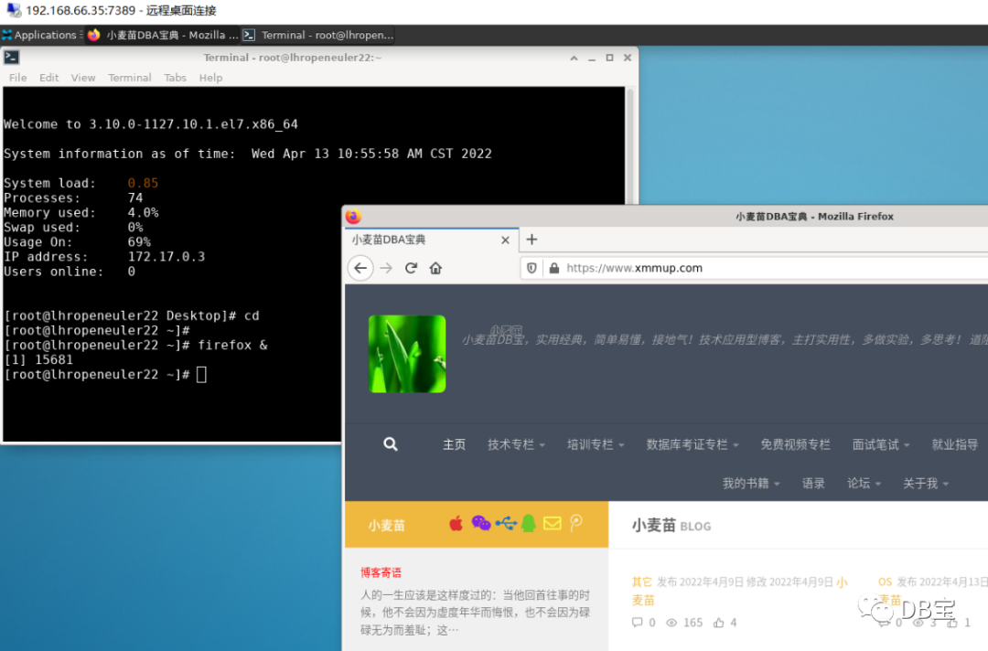Expand the 关于我 dropdown menu
The image size is (988, 651).
tap(926, 483)
